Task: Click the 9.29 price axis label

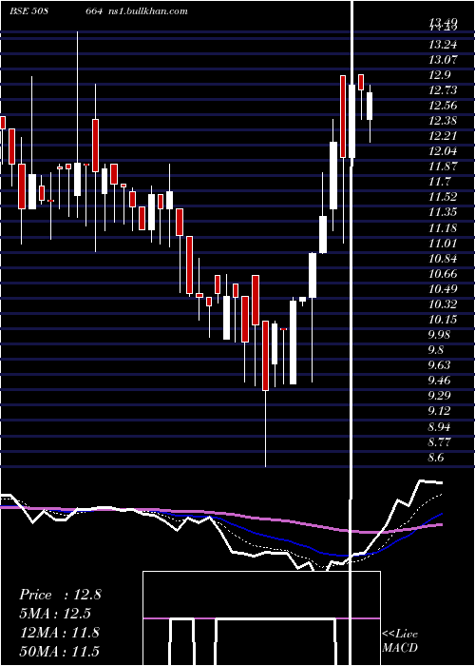Action: [440, 396]
